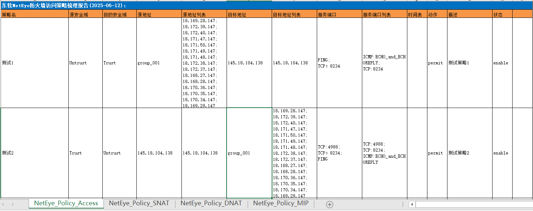Select the 动作 header cell
The image size is (533, 211).
pyautogui.click(x=437, y=14)
